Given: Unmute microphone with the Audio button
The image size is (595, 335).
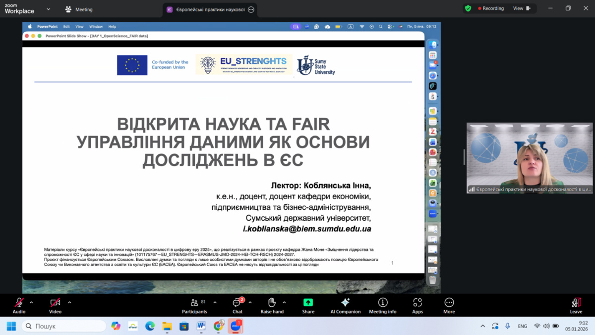Looking at the screenshot, I should pos(19,305).
